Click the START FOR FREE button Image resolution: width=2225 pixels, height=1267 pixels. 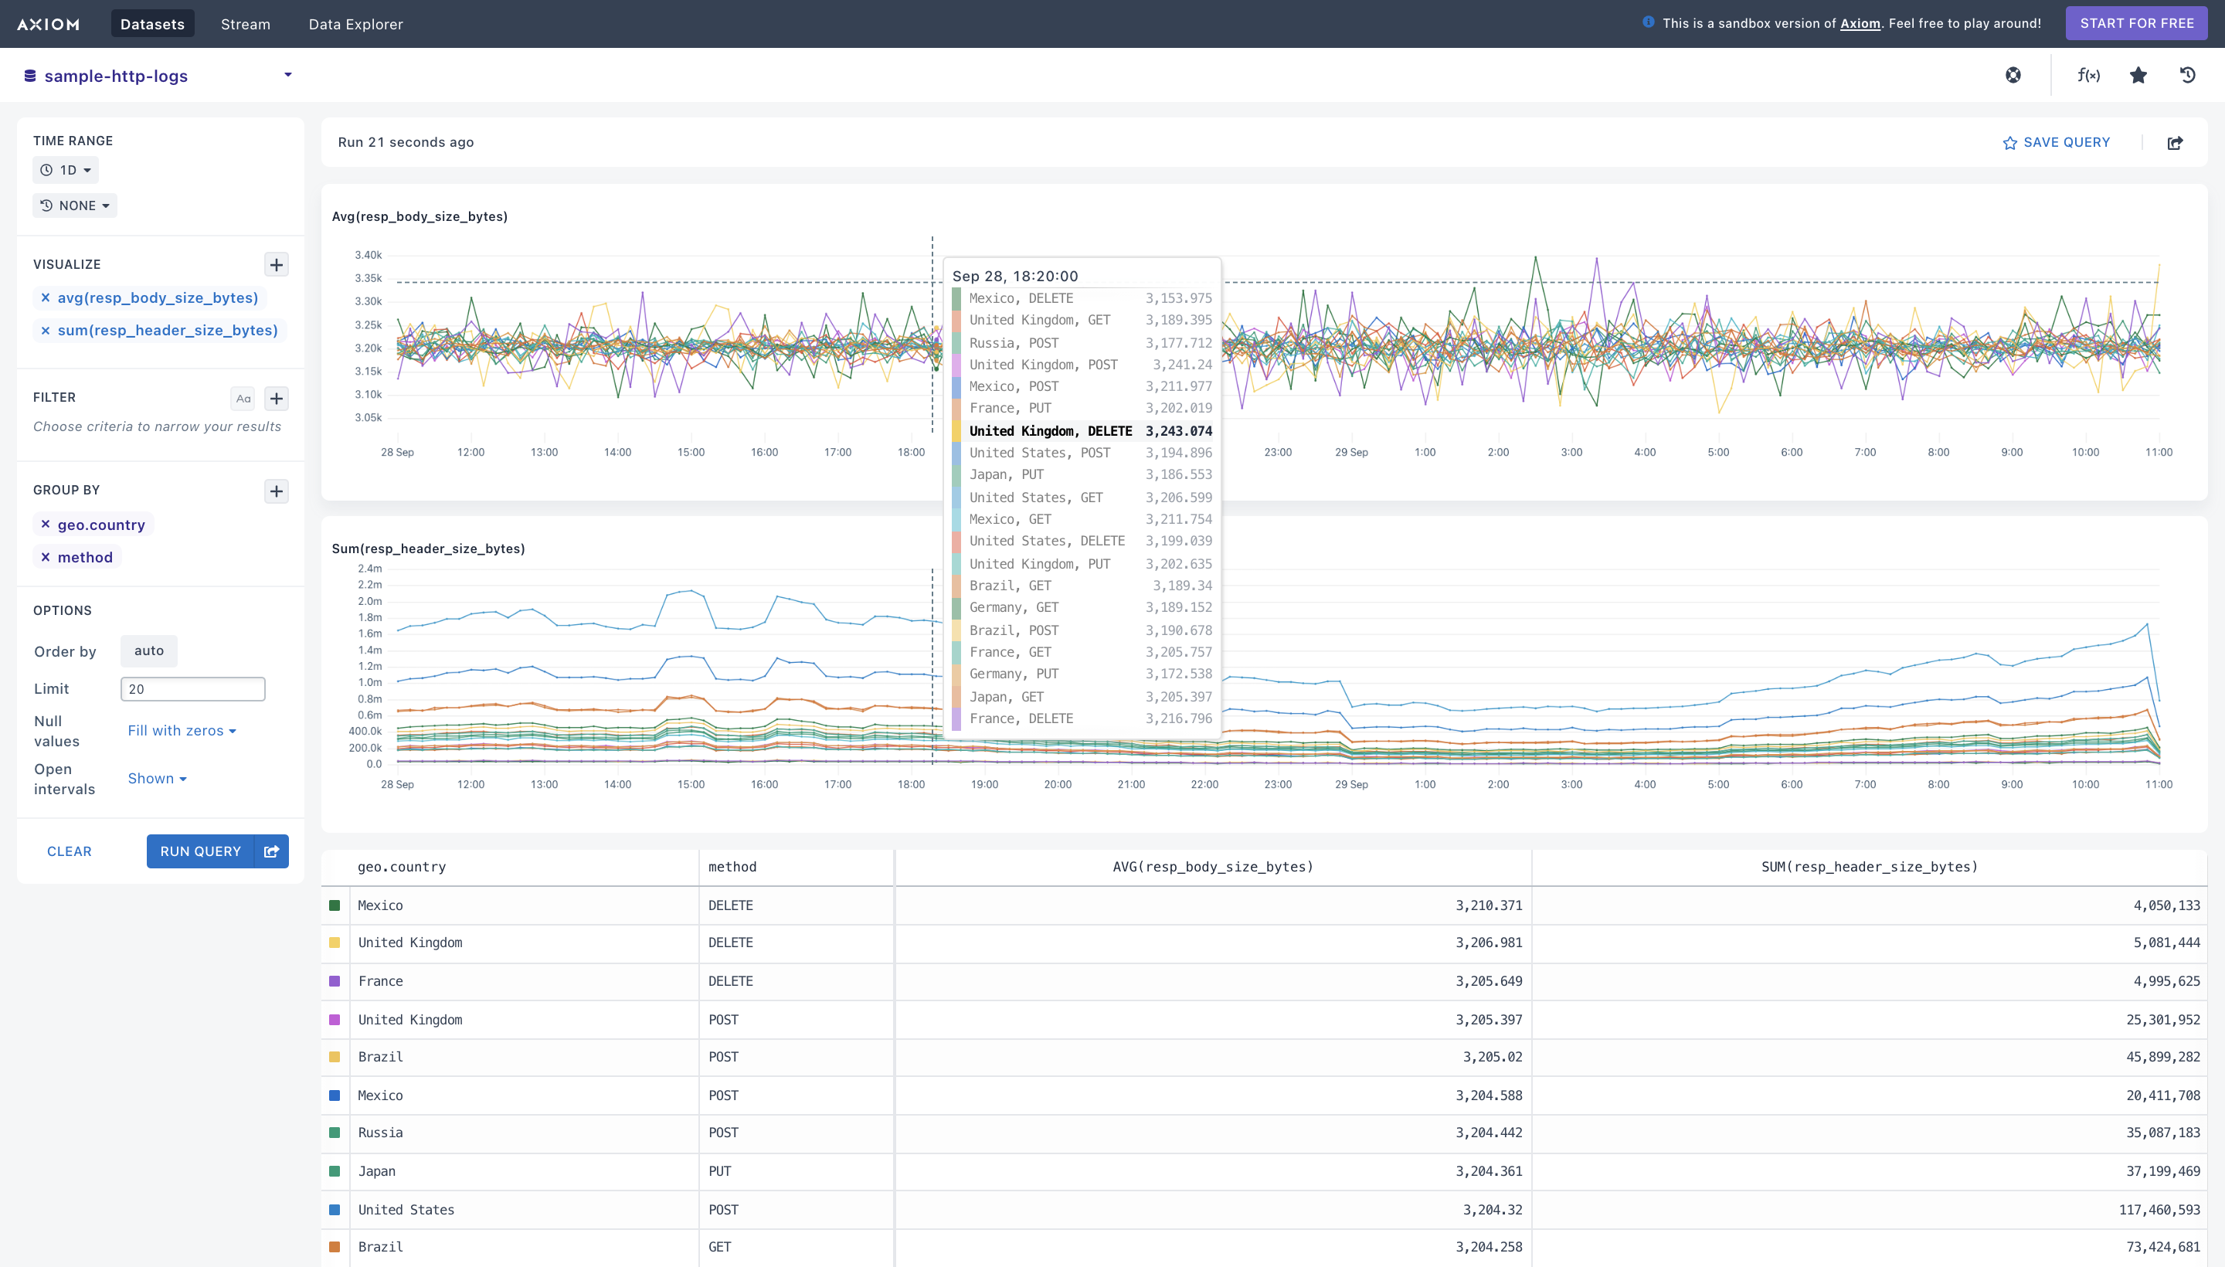2136,23
